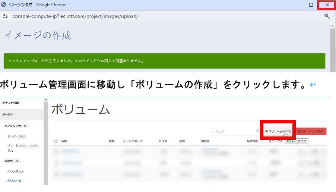
Task: Click the zoom magnifier icon in address bar
Action: click(327, 16)
